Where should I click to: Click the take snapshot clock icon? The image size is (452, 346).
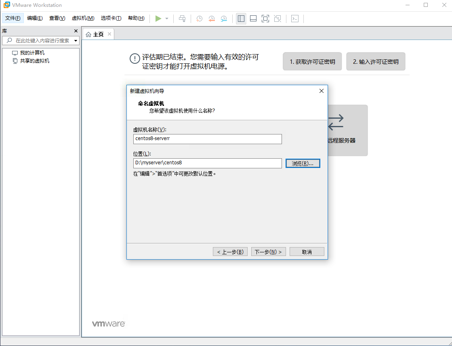point(199,19)
